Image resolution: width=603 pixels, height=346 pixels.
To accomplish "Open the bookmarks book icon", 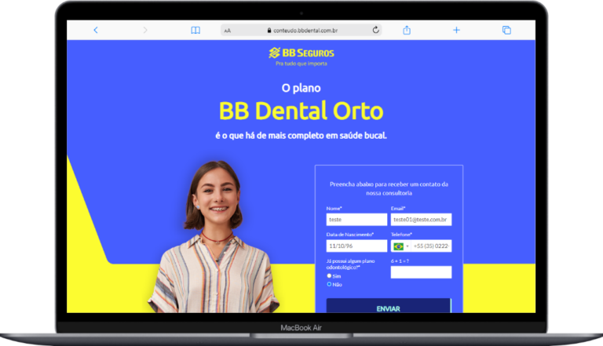I will pyautogui.click(x=196, y=30).
